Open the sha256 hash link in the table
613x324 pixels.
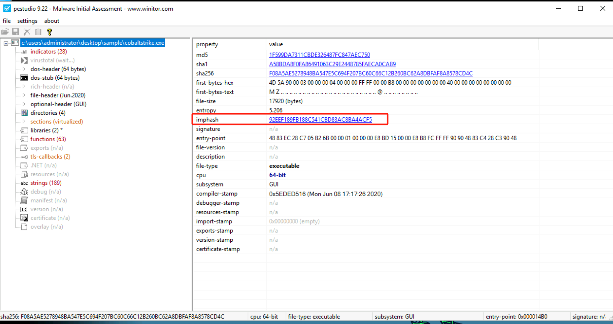pos(371,74)
